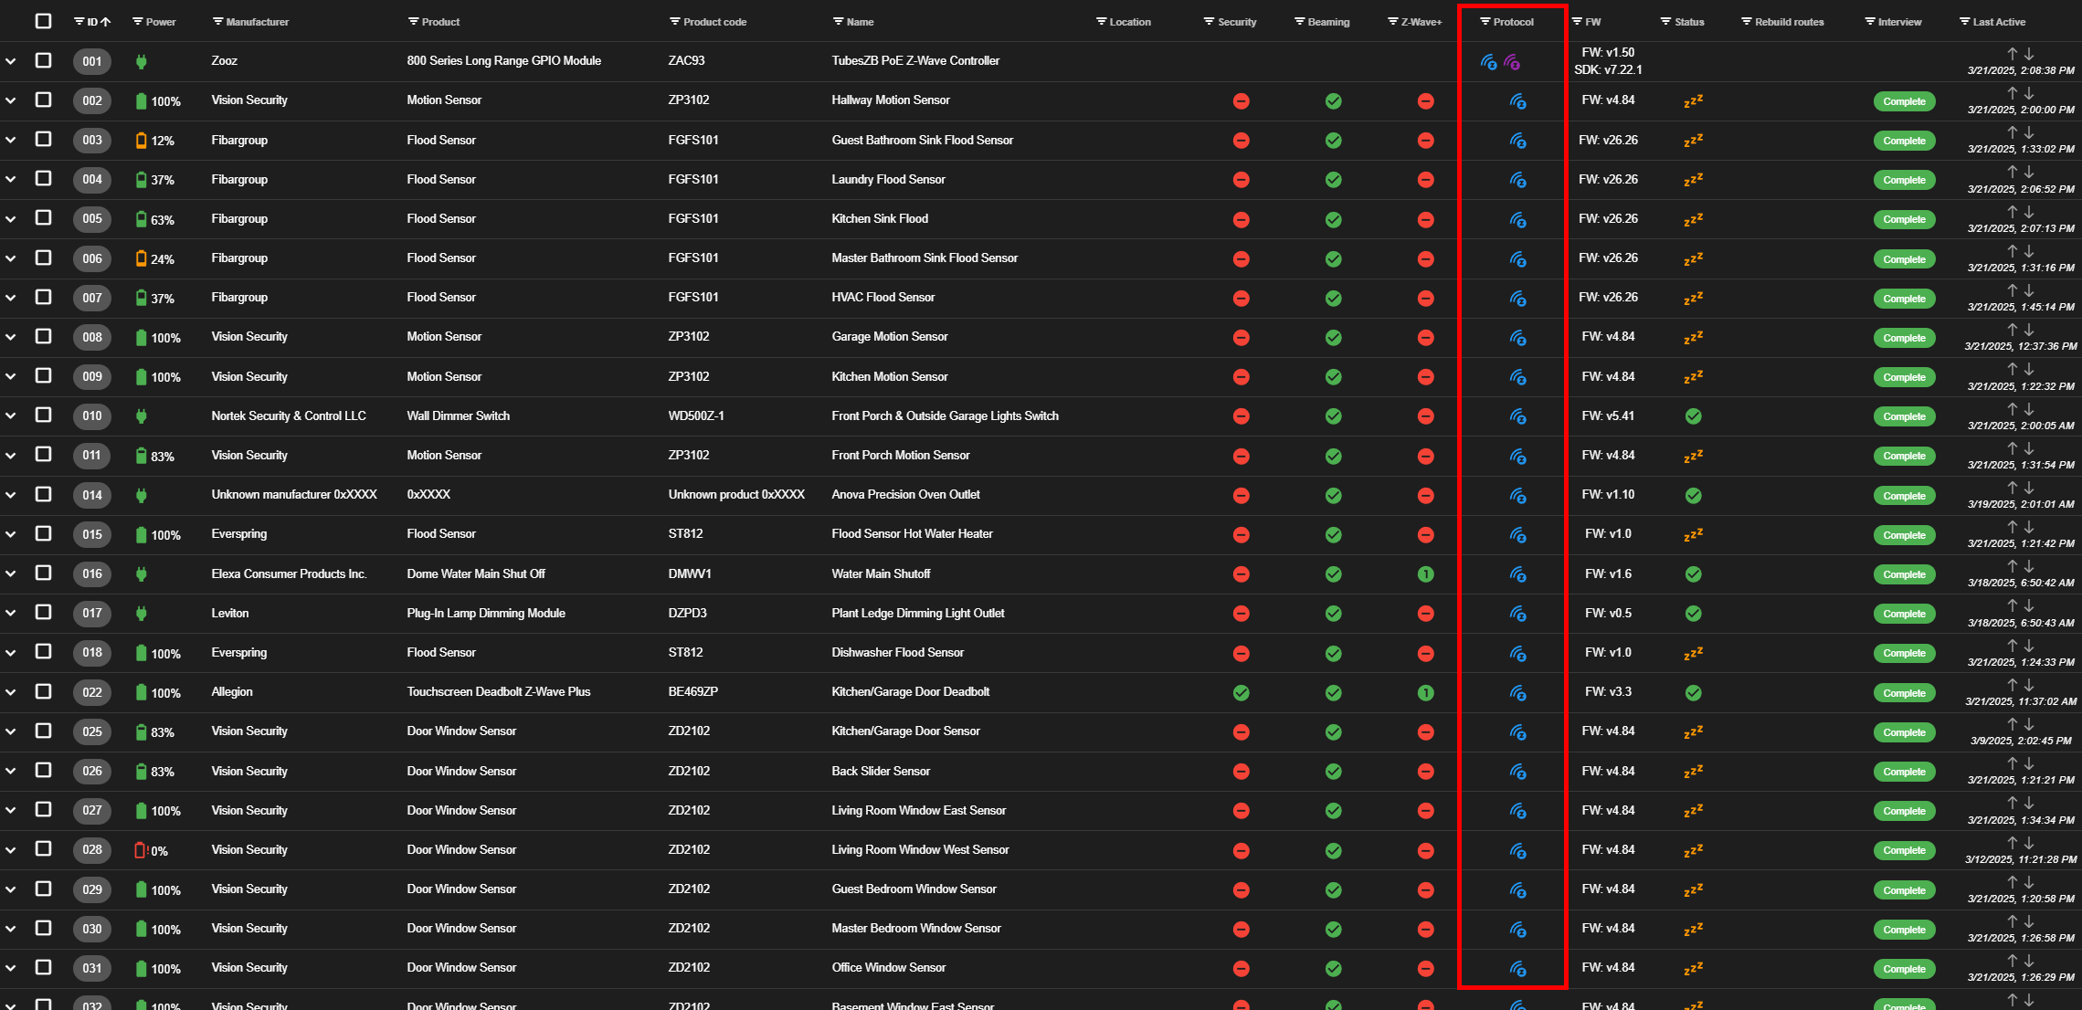Click the Elexa Consumer Products Inc. cell
The width and height of the screenshot is (2082, 1010).
289,574
